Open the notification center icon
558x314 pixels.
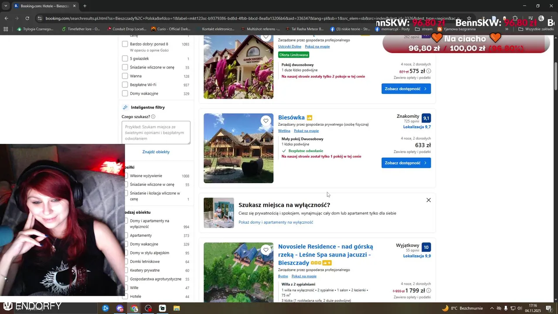(x=549, y=308)
